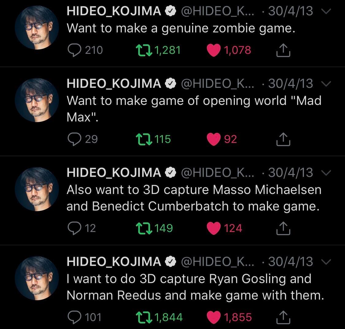Viewport: 345px width, 329px height.
Task: Toggle the heart on the Cumberbatch tweet
Action: tap(213, 228)
